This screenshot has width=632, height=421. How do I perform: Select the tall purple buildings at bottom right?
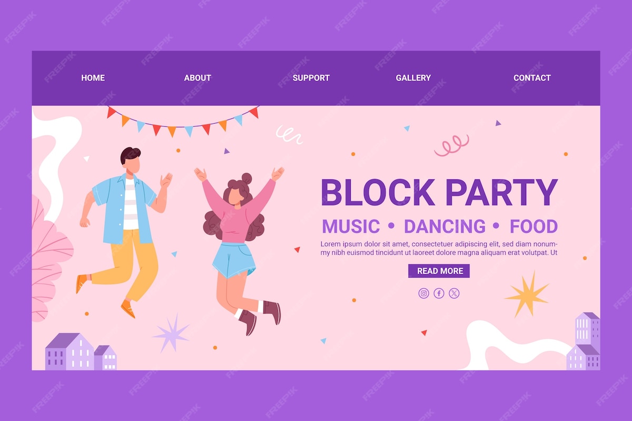584,341
